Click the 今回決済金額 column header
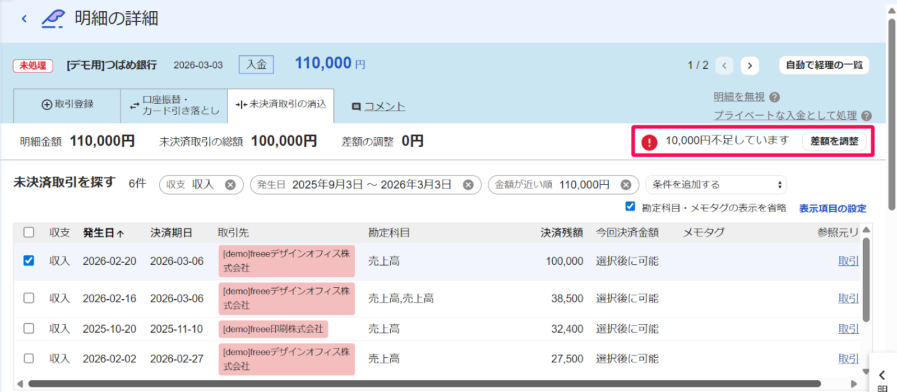Viewport: 897px width, 392px height. (x=627, y=232)
